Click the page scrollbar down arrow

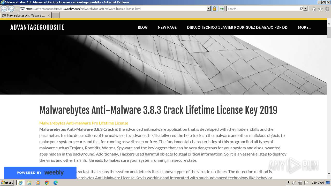click(x=329, y=173)
